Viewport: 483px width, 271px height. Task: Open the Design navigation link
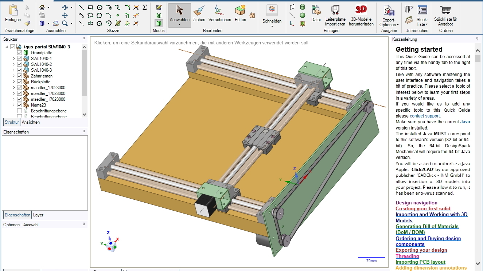[x=416, y=203]
